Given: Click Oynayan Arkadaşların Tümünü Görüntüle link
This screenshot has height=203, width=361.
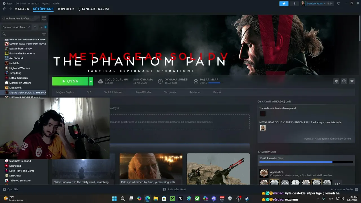Looking at the screenshot, I should tap(327, 139).
